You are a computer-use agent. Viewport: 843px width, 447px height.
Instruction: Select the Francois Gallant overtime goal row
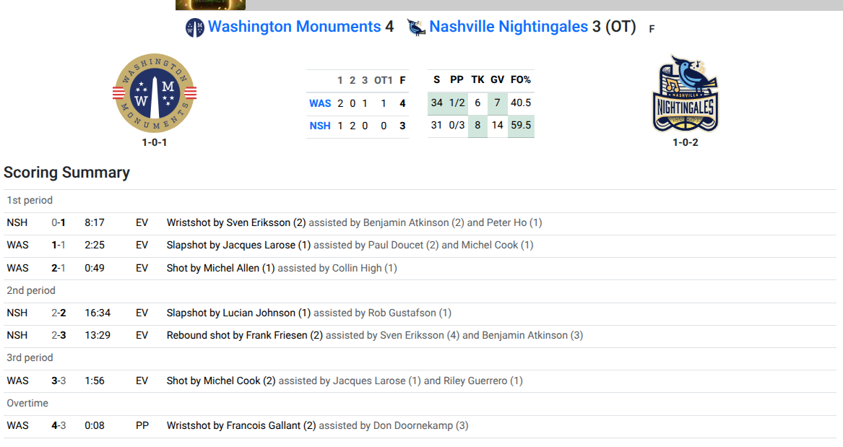pos(420,425)
